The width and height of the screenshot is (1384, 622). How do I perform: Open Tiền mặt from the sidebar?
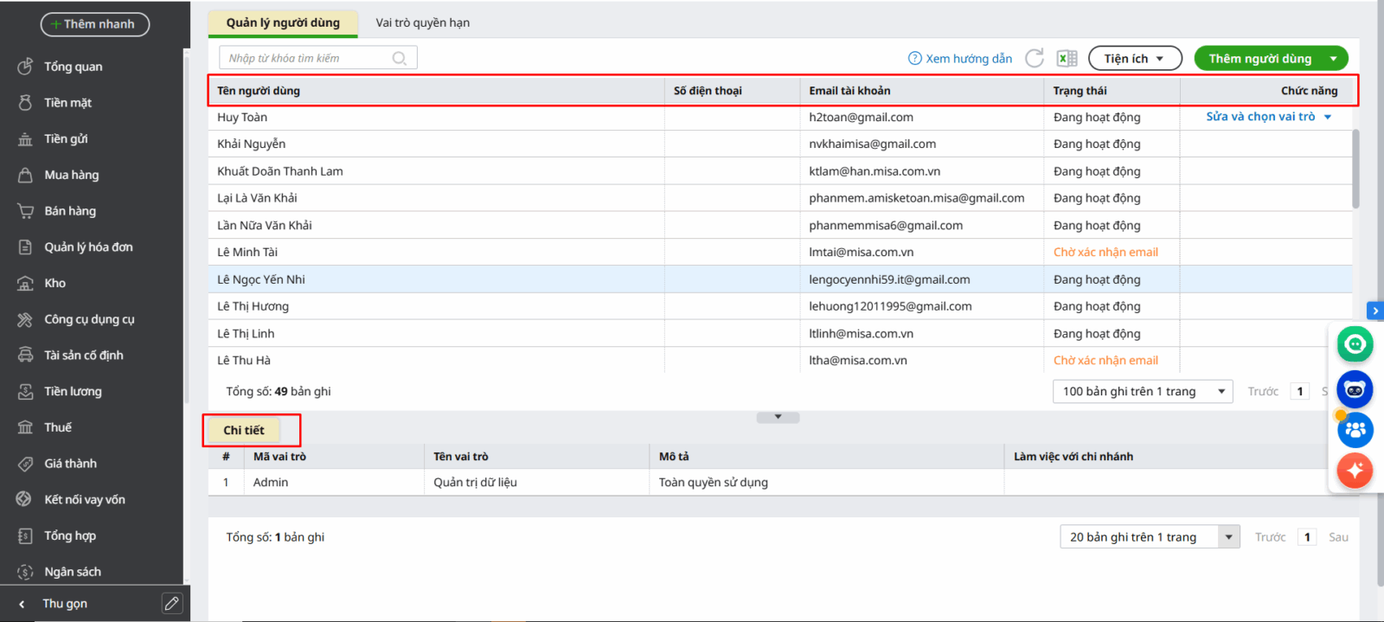(x=67, y=103)
